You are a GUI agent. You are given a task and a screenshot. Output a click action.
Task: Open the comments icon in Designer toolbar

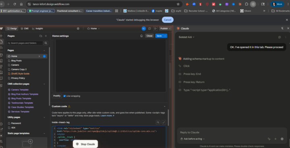[x=149, y=28]
